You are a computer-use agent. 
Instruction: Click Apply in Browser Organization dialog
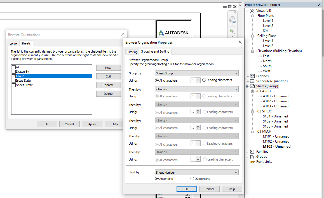point(92,124)
